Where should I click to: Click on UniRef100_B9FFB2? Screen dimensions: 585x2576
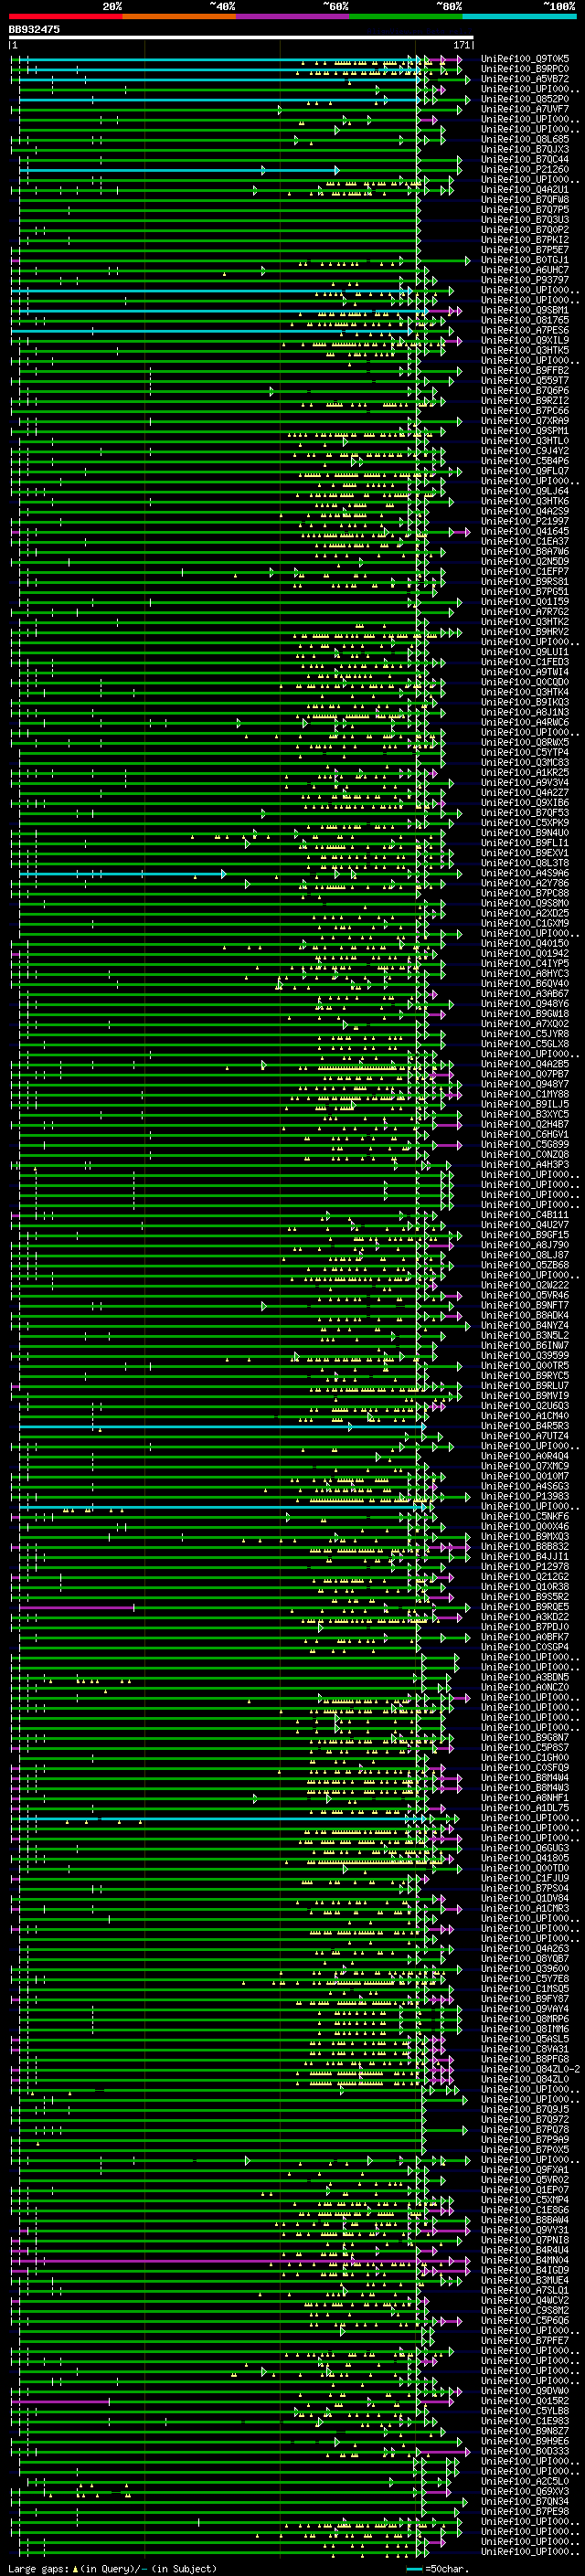pos(525,370)
